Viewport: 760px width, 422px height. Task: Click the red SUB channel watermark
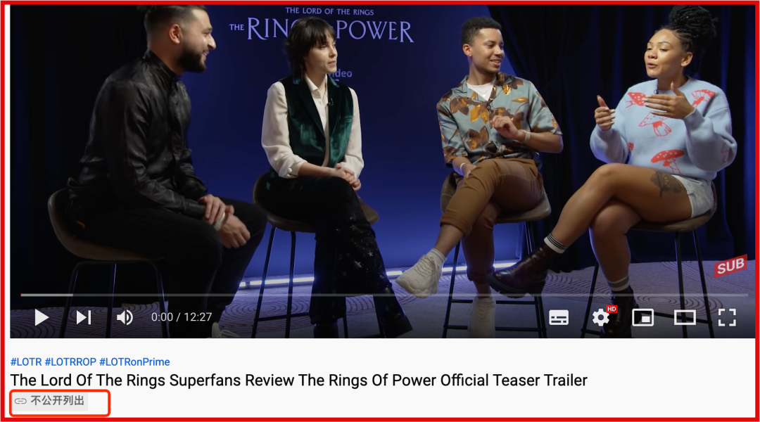coord(730,265)
